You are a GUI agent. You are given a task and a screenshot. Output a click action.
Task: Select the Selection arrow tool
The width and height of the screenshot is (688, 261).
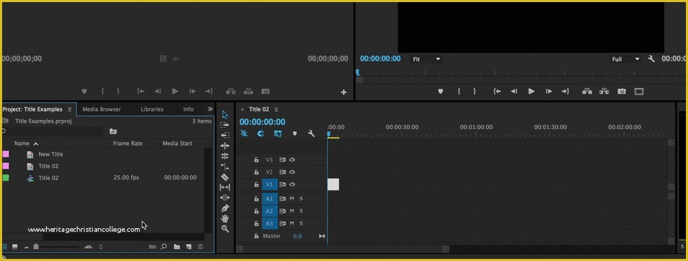[225, 115]
